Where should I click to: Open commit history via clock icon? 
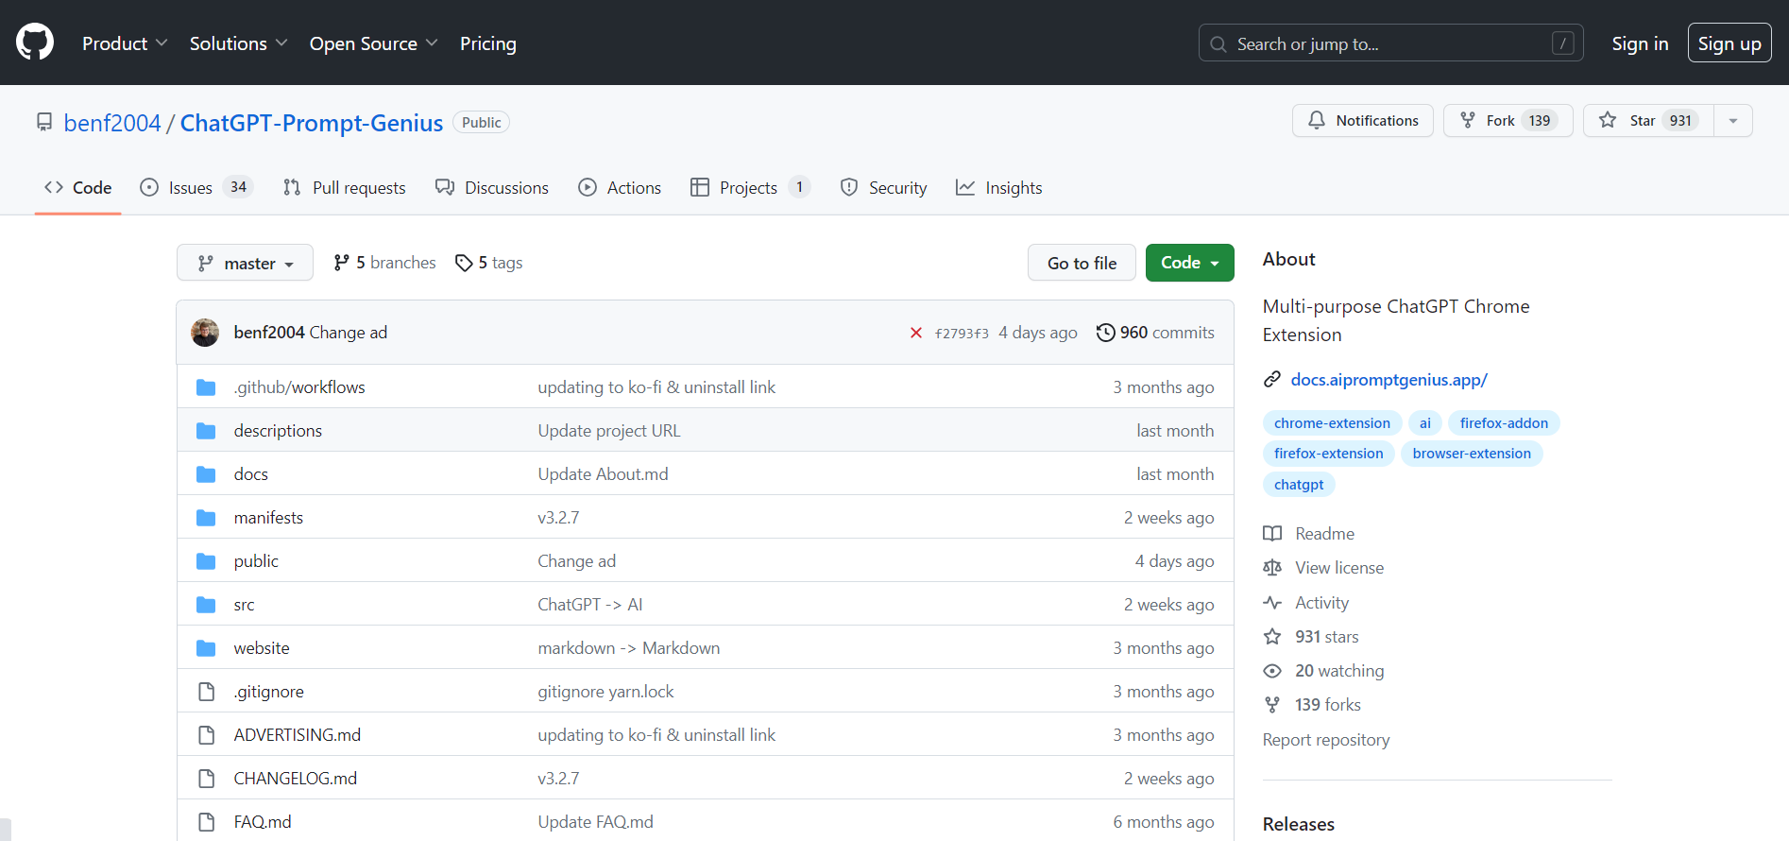tap(1105, 333)
